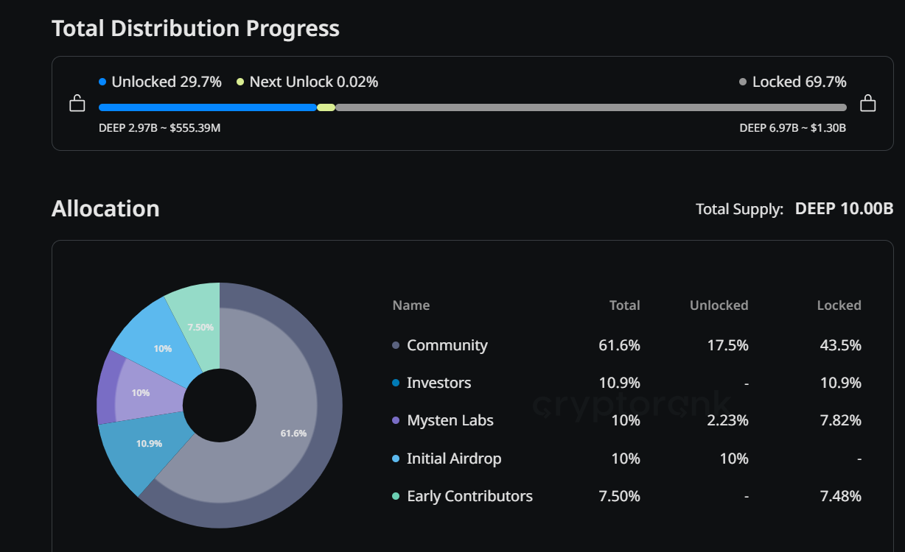Toggle the Early Contributors allocation row

coord(469,496)
